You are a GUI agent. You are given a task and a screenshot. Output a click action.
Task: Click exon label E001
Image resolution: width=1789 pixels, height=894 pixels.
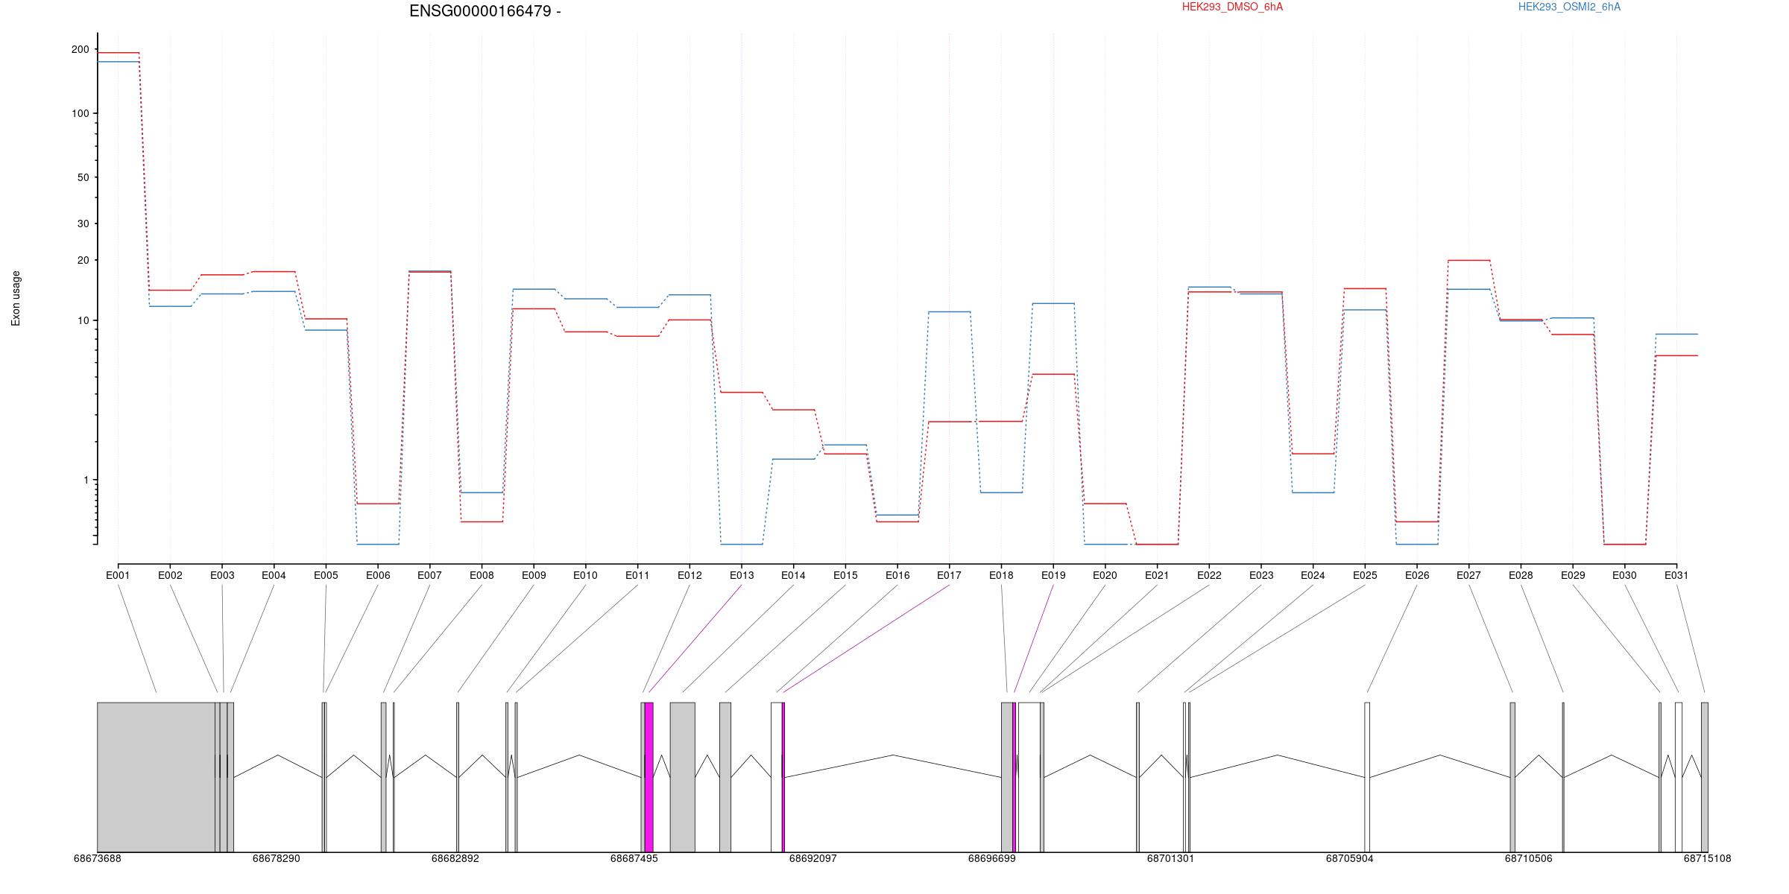click(118, 575)
